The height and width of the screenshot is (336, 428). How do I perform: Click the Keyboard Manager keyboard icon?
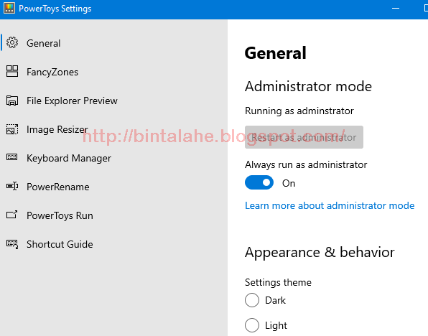point(12,157)
